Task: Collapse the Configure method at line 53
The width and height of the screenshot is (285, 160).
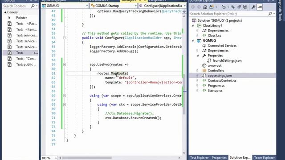Action: tap(64, 38)
